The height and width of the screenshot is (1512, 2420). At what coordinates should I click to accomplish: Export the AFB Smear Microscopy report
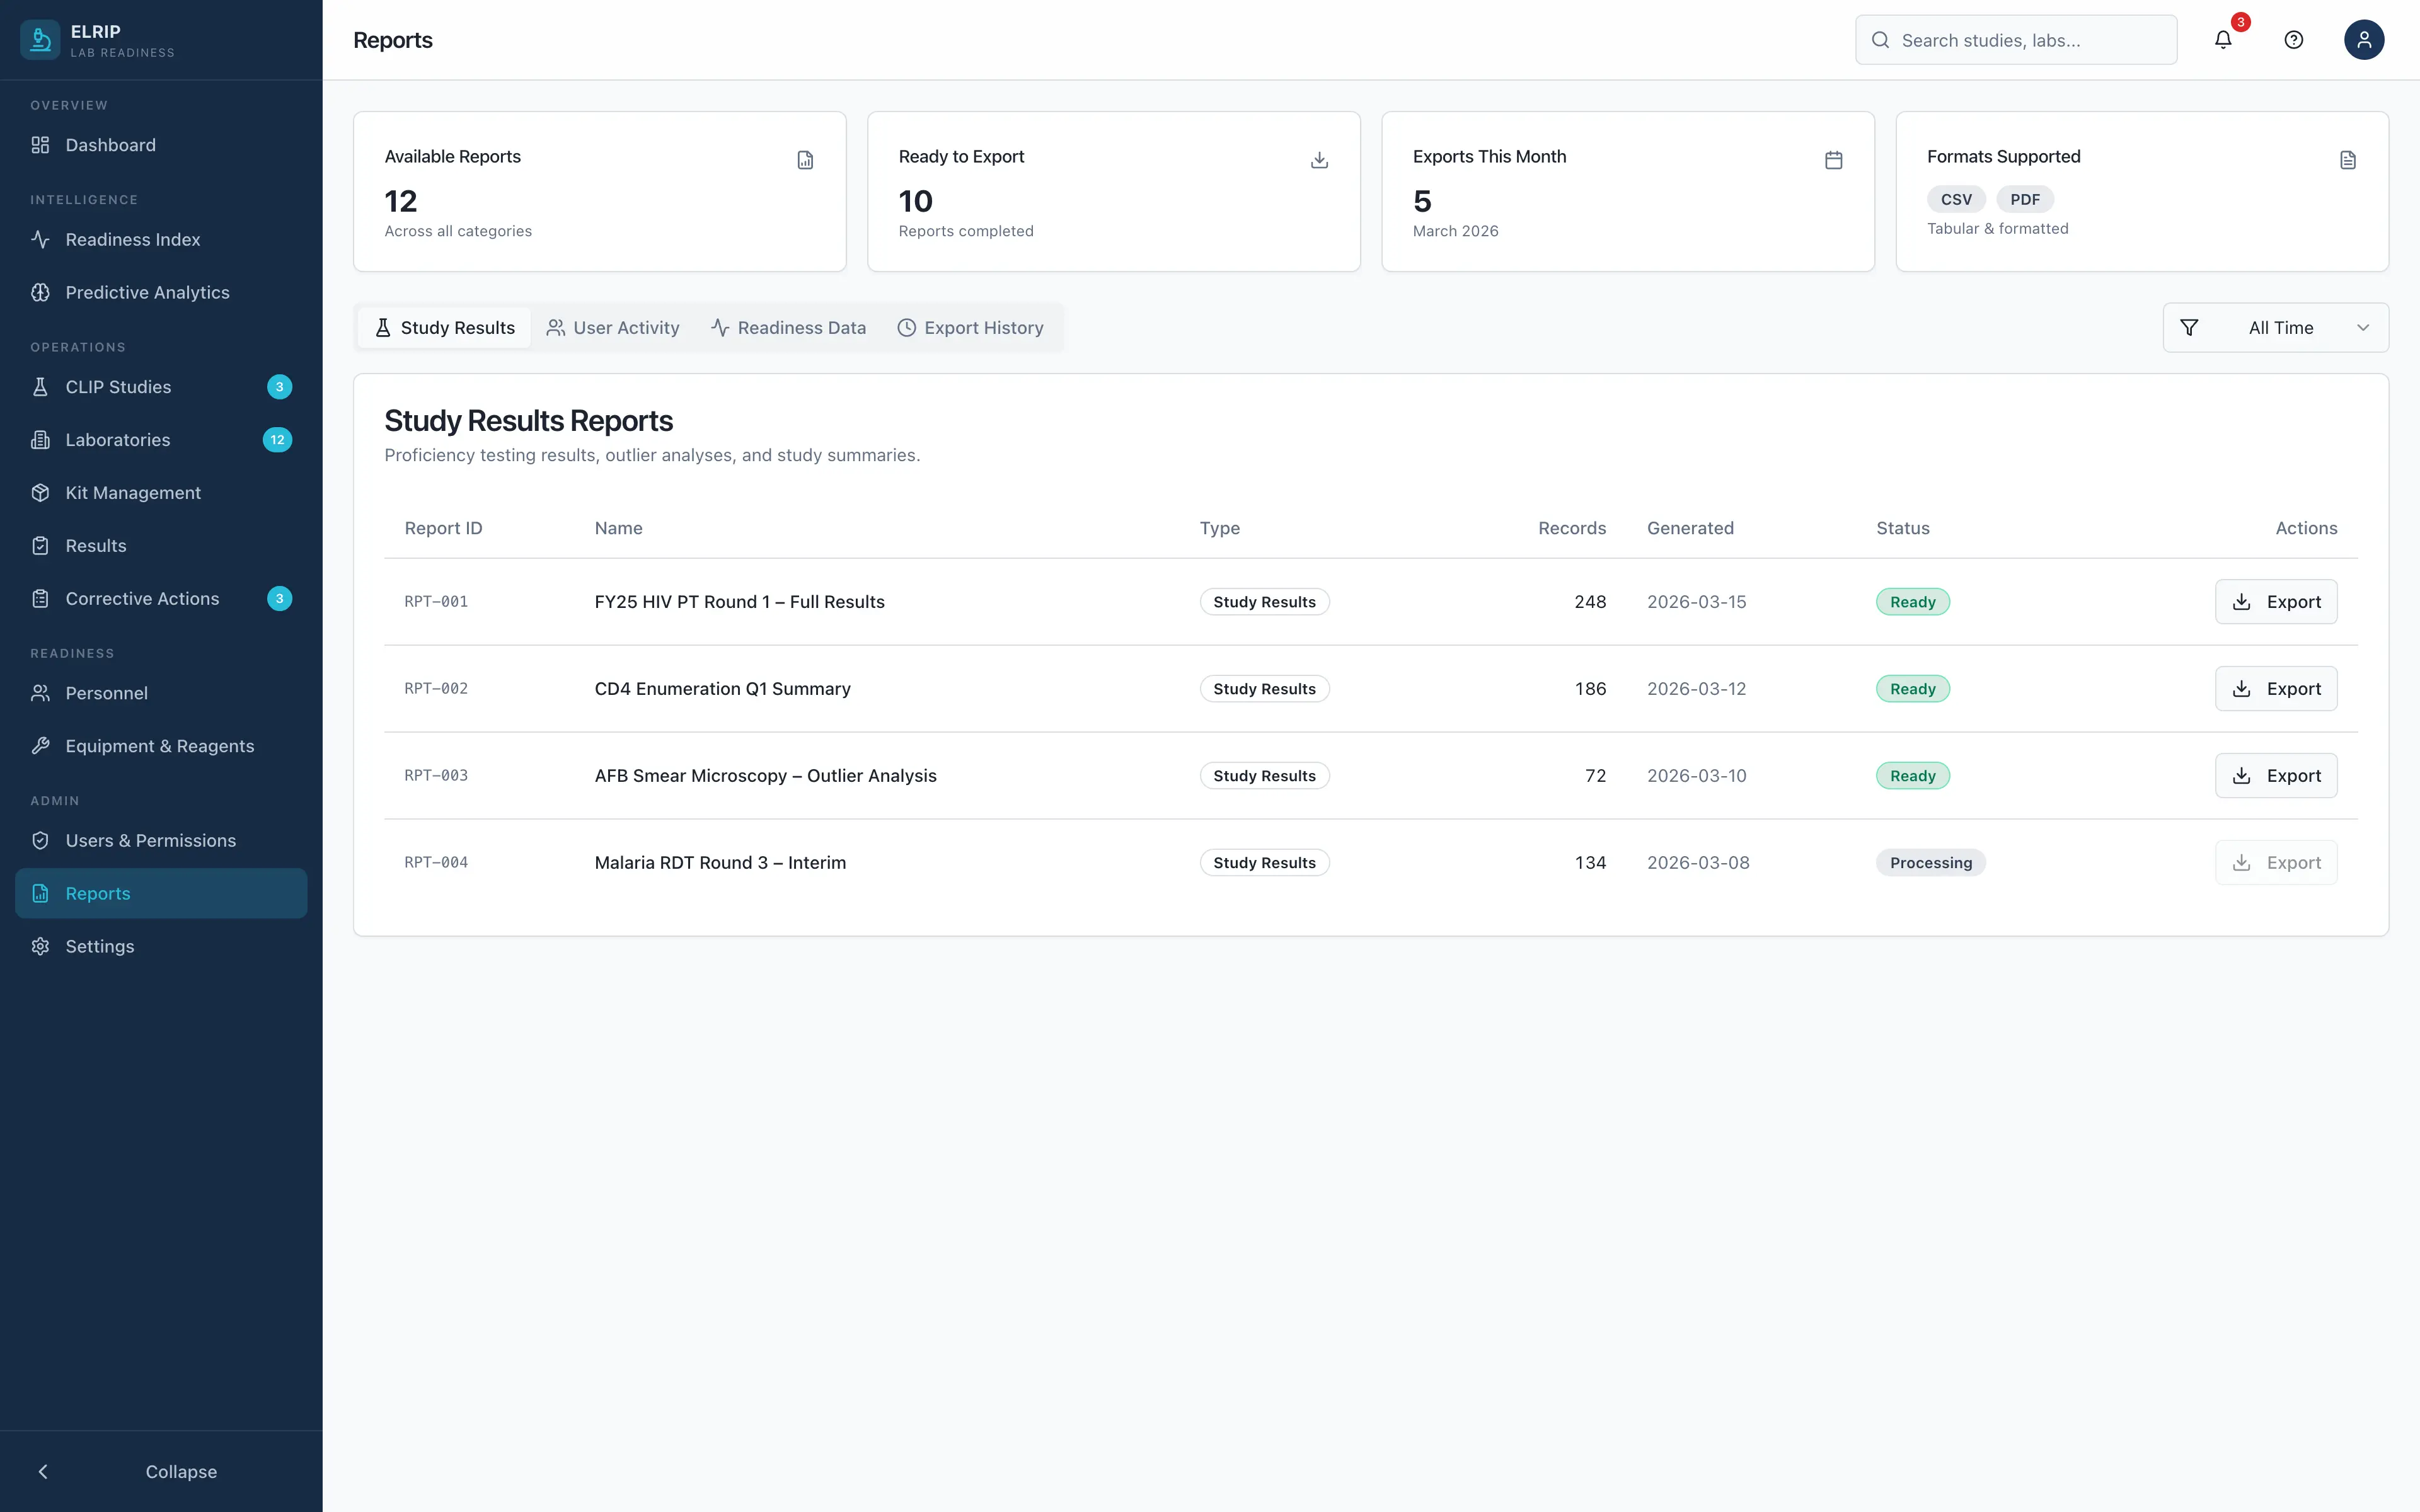click(2275, 775)
